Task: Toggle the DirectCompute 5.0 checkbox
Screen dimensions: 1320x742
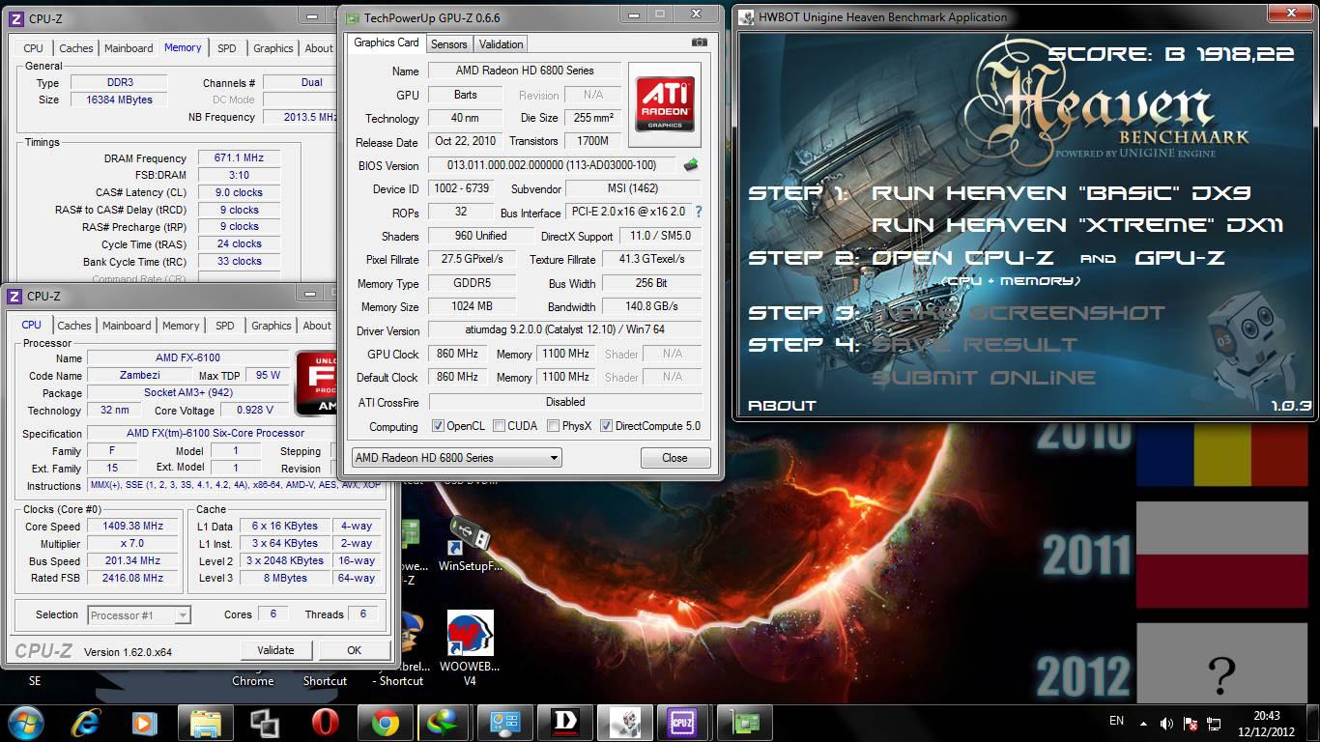Action: [607, 426]
